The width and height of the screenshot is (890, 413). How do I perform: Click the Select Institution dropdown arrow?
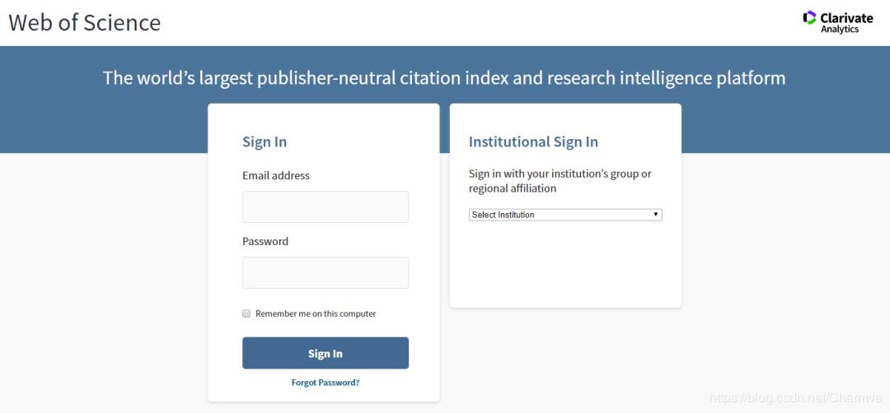(656, 215)
